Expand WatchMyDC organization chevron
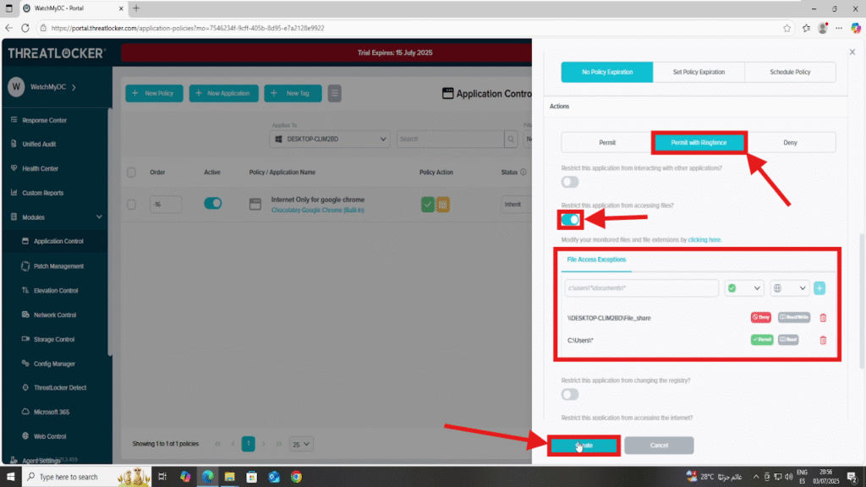 74,87
